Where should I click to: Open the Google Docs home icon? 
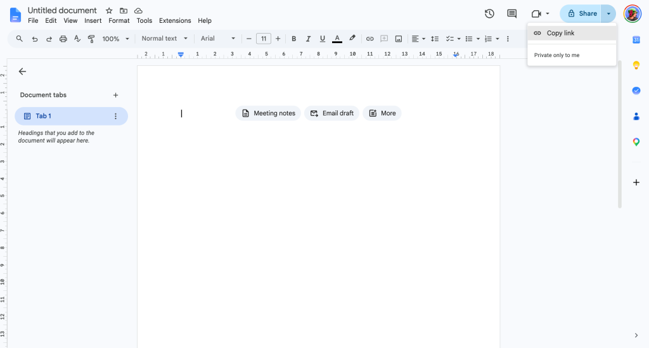pos(15,15)
